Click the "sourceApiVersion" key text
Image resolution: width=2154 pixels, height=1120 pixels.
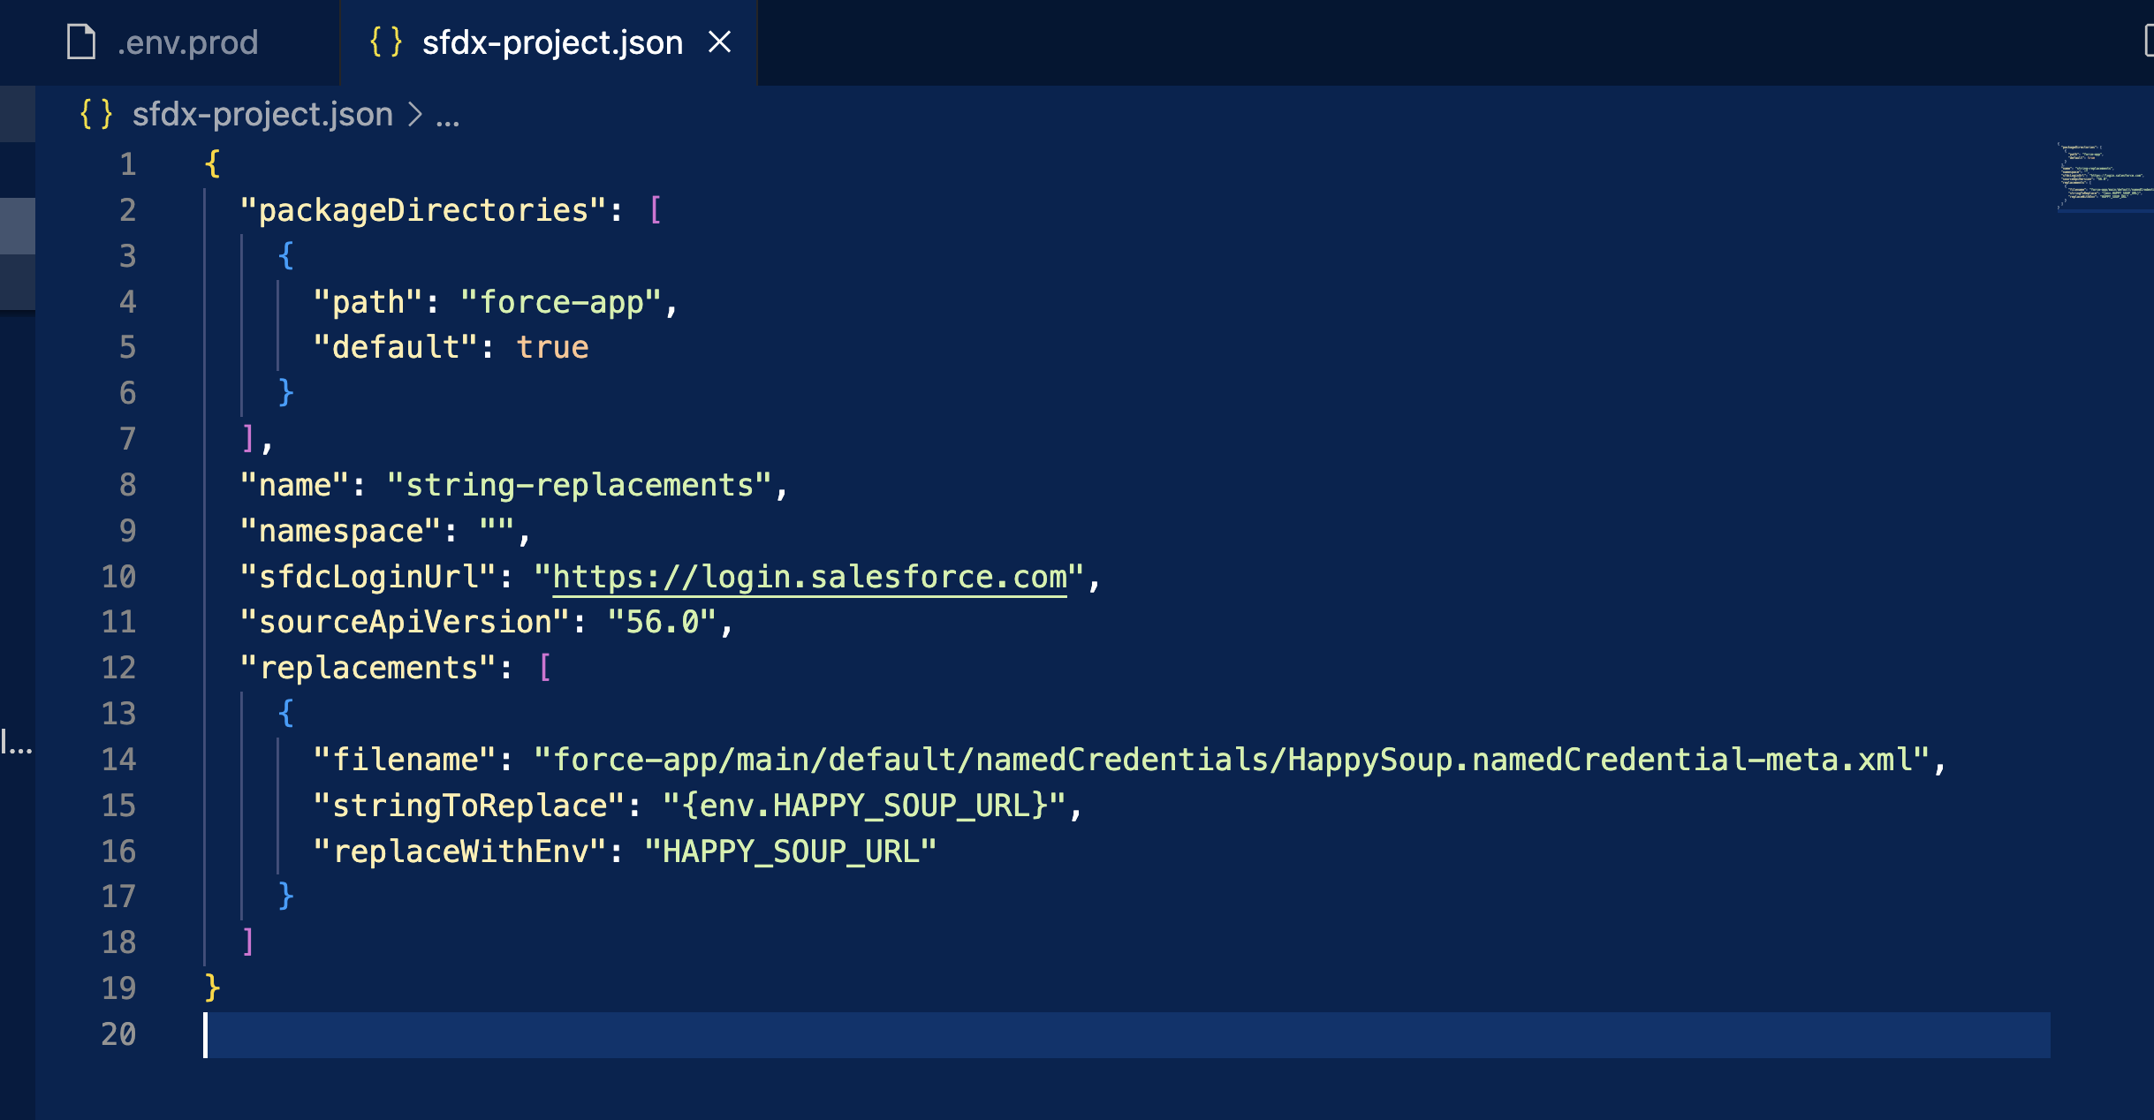click(405, 622)
